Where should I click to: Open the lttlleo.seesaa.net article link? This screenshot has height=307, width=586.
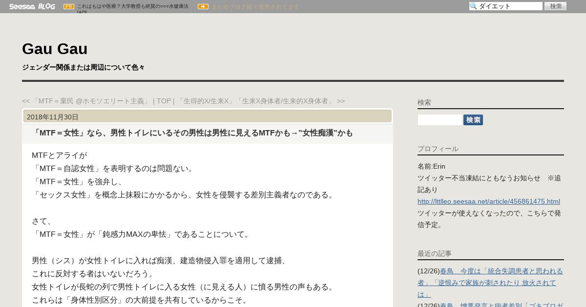click(489, 201)
